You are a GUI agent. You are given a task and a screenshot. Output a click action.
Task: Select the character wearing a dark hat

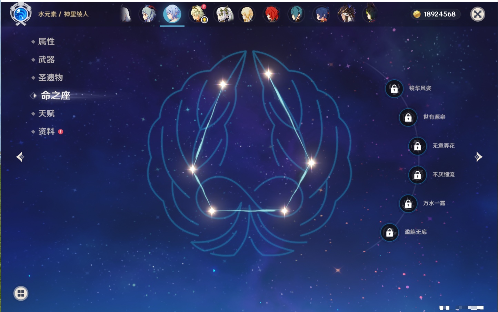pyautogui.click(x=346, y=14)
